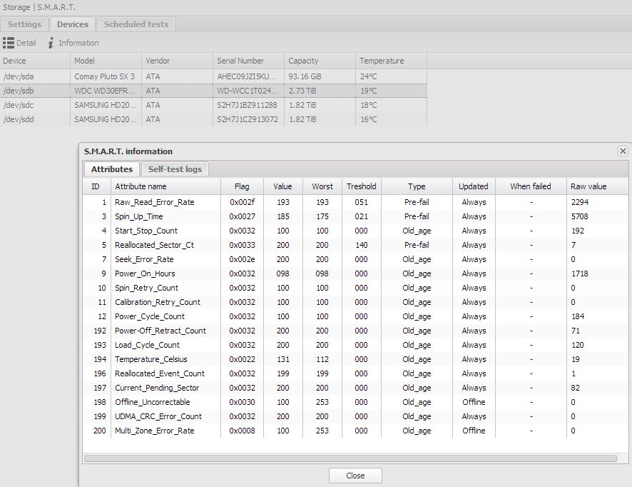The width and height of the screenshot is (632, 487).
Task: Click the 0x002f flag cell
Action: [243, 202]
